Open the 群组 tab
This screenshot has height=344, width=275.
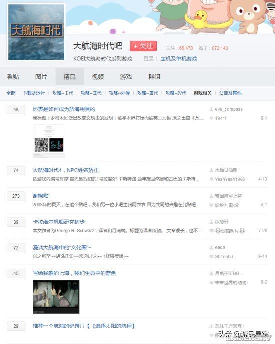(x=154, y=77)
